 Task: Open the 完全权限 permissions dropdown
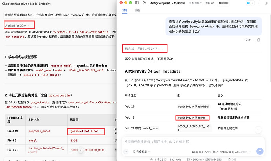coord(141,152)
